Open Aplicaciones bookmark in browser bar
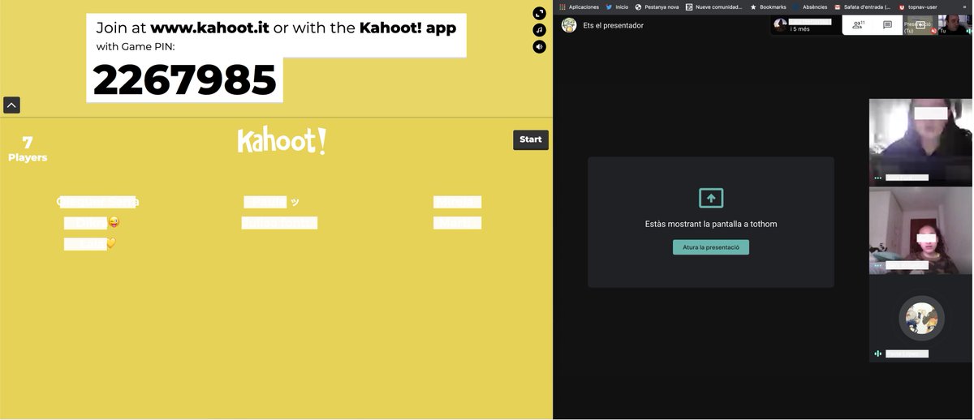Image resolution: width=974 pixels, height=420 pixels. [x=579, y=6]
